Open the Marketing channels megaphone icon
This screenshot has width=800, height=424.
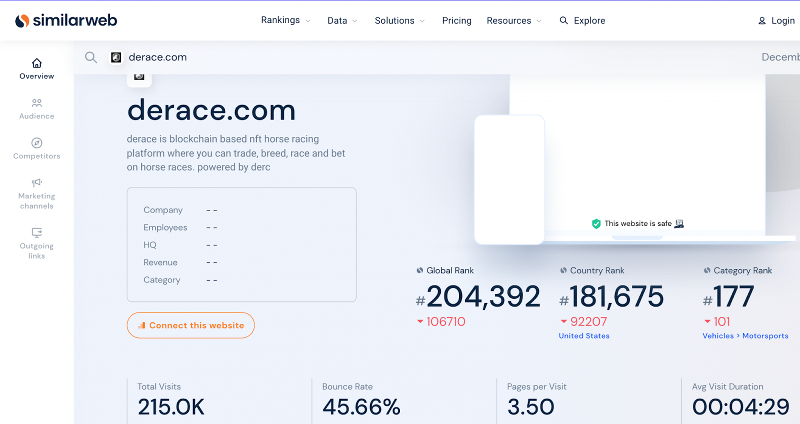(36, 182)
